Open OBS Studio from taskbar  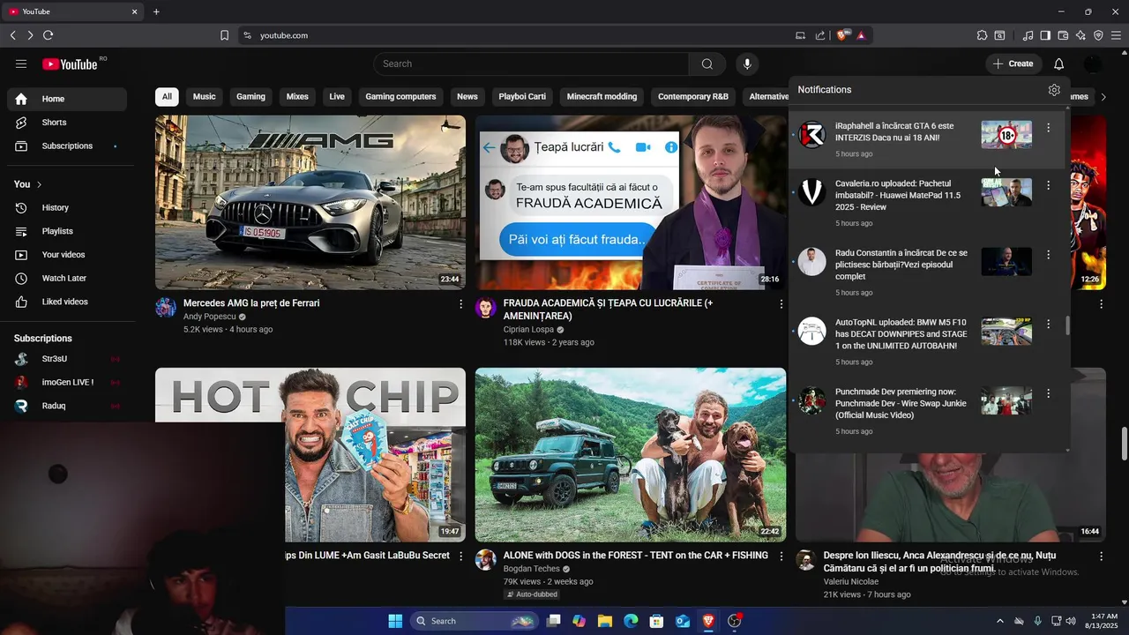(x=734, y=621)
